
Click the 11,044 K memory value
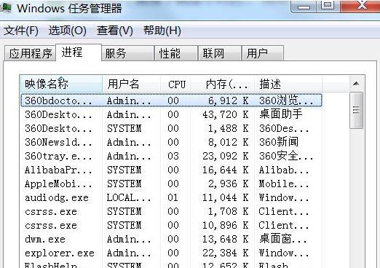pyautogui.click(x=226, y=197)
